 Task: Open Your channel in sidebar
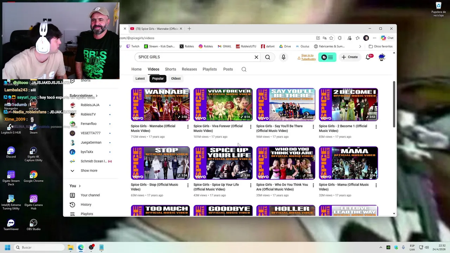pyautogui.click(x=90, y=195)
